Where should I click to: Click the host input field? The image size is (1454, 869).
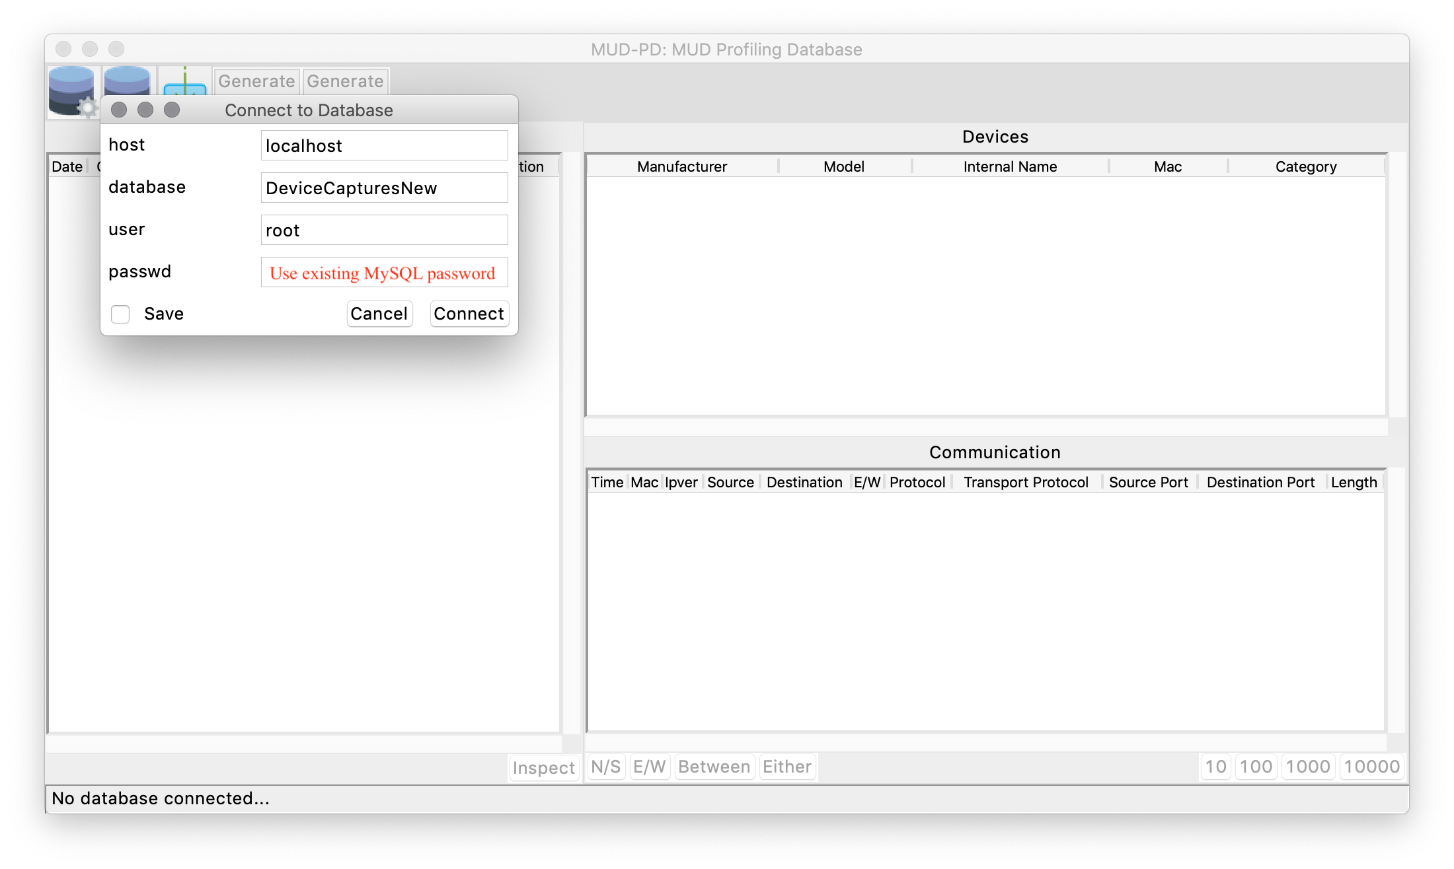[384, 146]
